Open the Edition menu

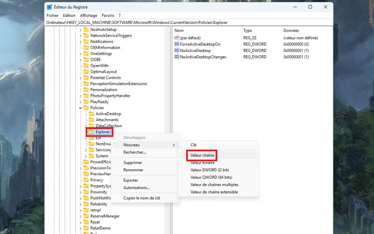click(69, 15)
